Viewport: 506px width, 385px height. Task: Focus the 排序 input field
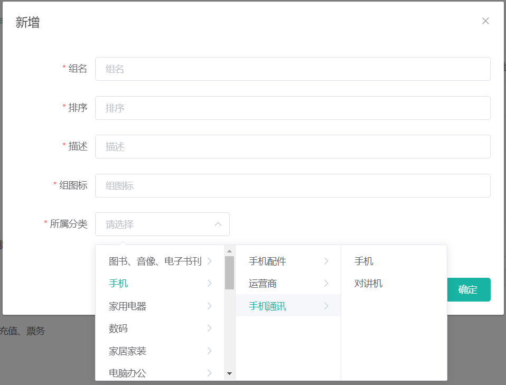(x=293, y=108)
